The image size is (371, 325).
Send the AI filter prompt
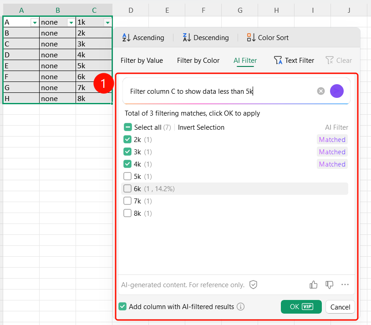337,91
